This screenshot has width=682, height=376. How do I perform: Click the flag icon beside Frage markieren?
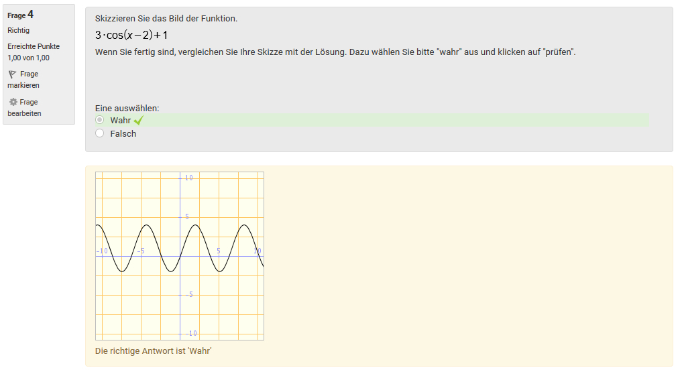pos(12,74)
